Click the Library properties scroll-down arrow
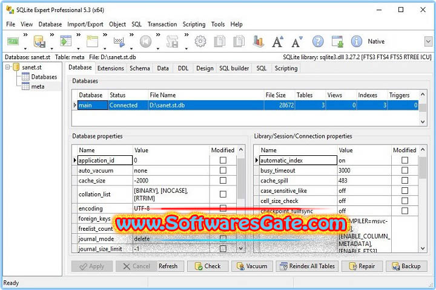436x290 pixels. pos(423,249)
